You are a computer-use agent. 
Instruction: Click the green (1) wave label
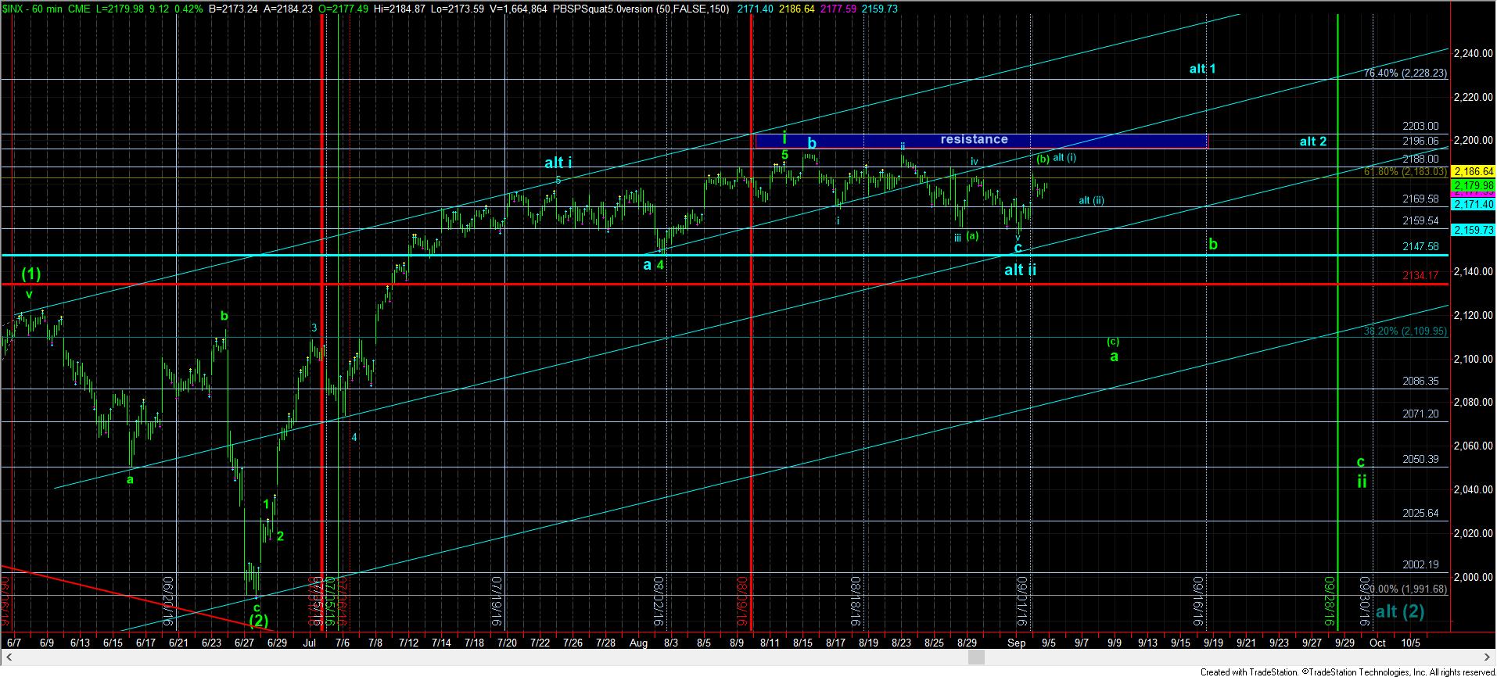(31, 274)
